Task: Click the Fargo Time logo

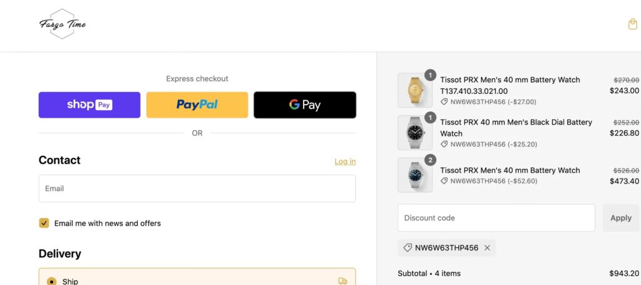Action: click(63, 24)
